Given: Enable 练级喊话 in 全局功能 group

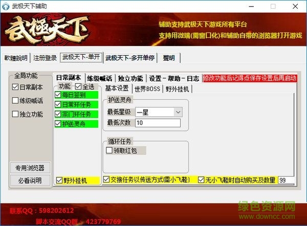Looking at the screenshot, I should point(28,101).
